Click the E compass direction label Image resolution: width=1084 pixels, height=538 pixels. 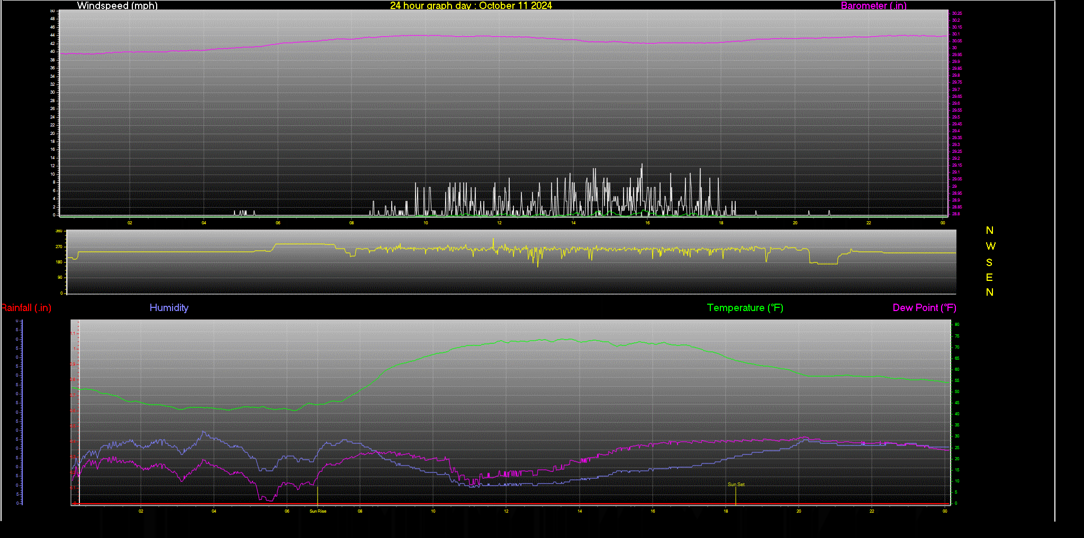click(989, 277)
